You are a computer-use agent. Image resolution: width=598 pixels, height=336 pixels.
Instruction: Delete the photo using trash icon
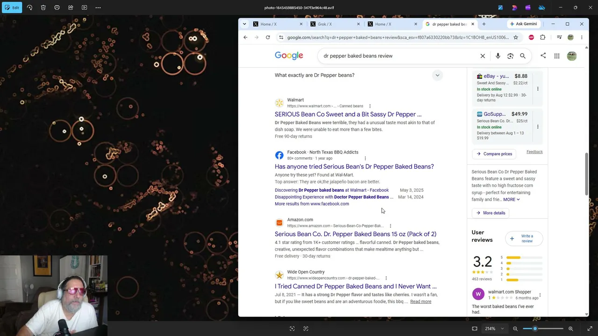[43, 7]
